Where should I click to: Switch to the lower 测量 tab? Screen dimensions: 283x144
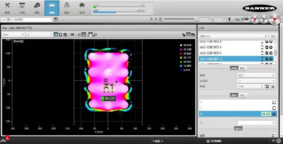click(234, 95)
